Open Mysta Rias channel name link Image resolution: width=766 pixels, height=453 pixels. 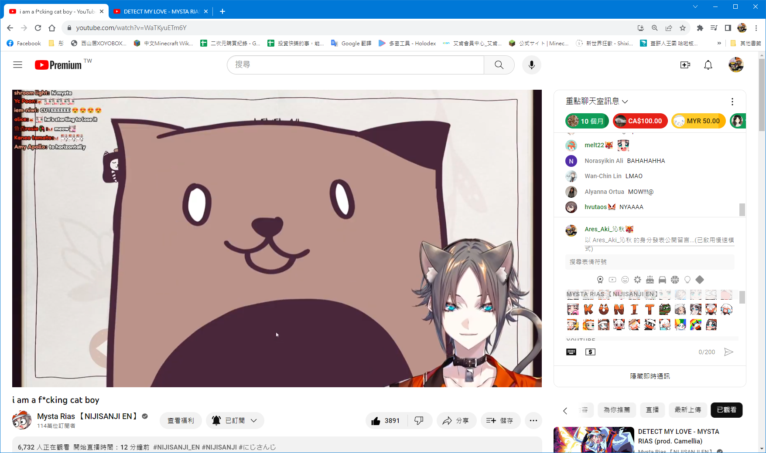click(x=87, y=416)
